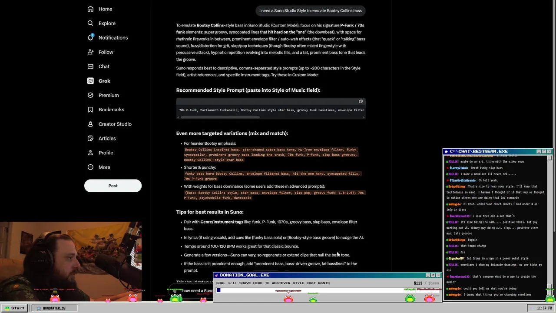Click the 'Shorter & punchy' bullet

(200, 167)
